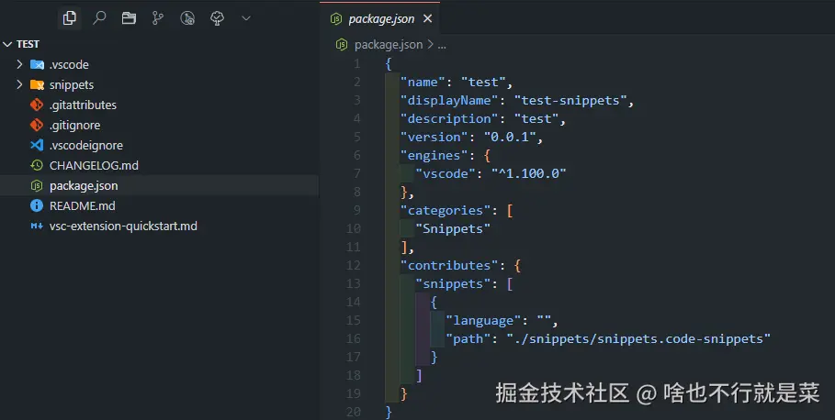This screenshot has height=420, width=835.
Task: Open README.md from the explorer
Action: (x=83, y=205)
